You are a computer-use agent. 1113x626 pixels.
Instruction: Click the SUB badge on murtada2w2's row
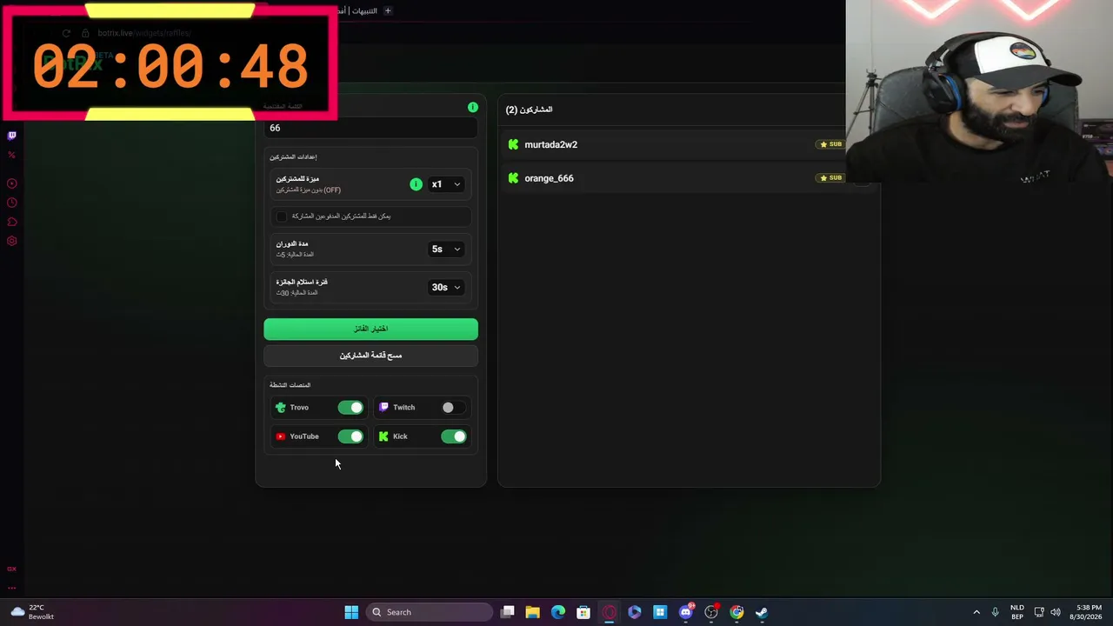830,144
